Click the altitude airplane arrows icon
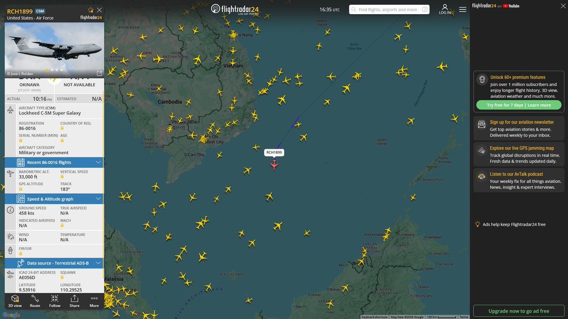 coord(11,174)
